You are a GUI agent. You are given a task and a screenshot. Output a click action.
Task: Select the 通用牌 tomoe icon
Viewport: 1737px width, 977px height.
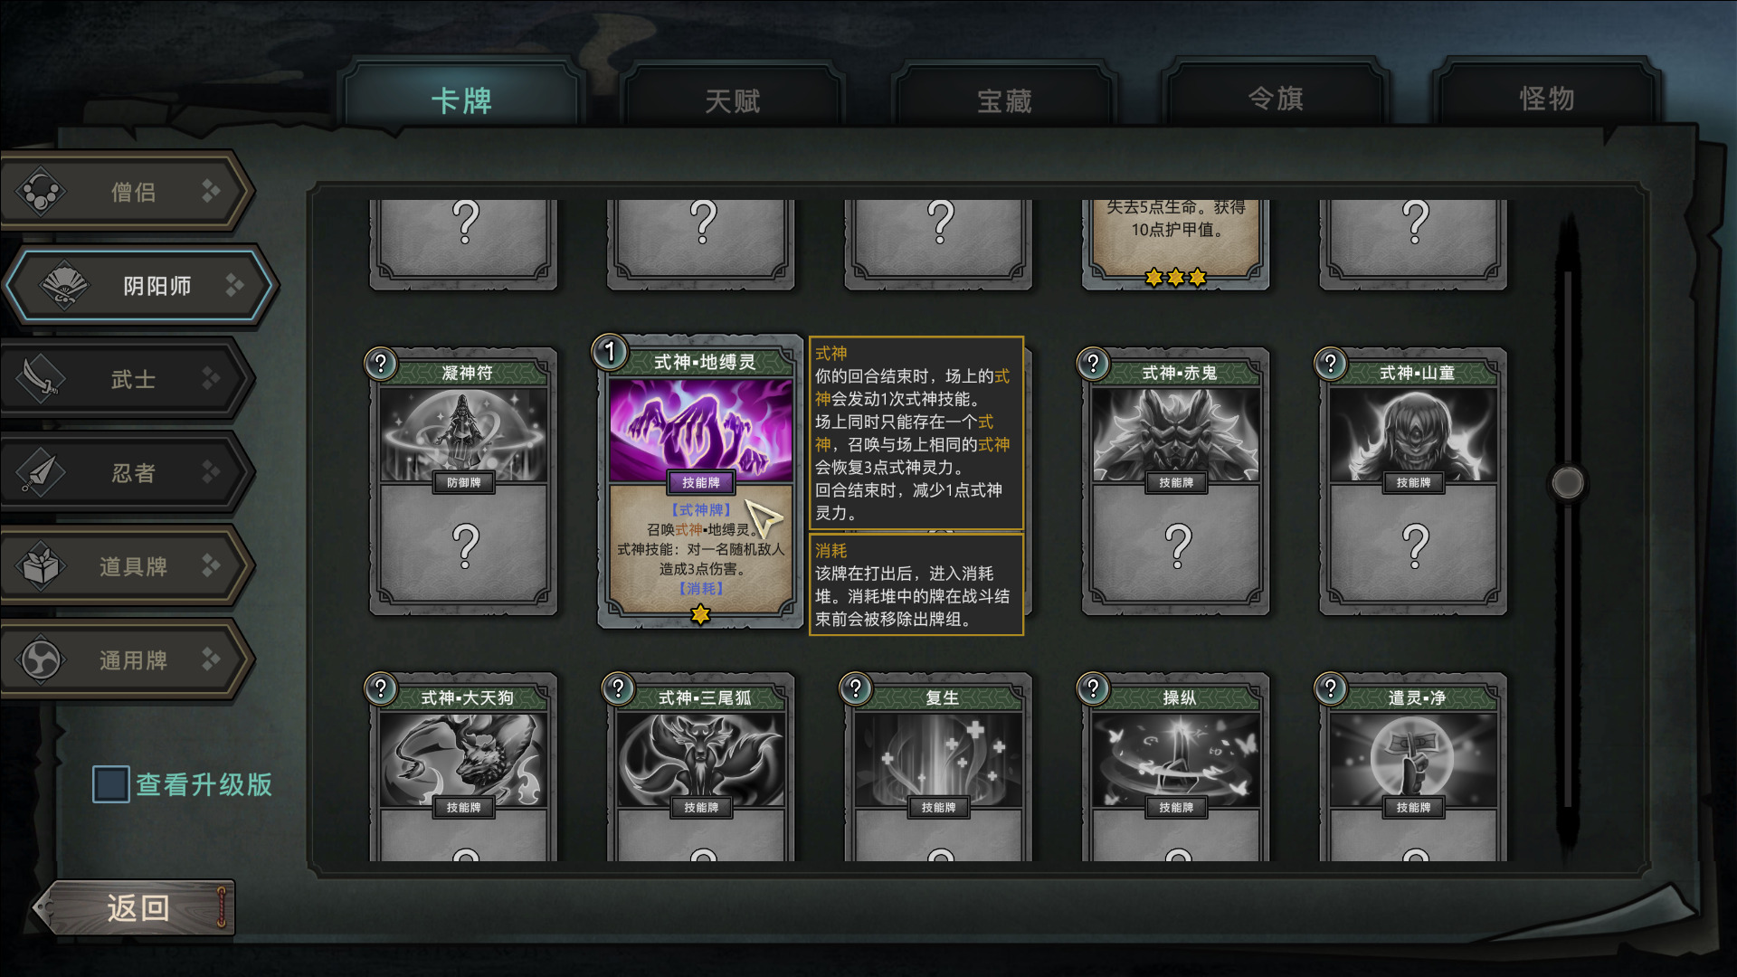(x=41, y=660)
